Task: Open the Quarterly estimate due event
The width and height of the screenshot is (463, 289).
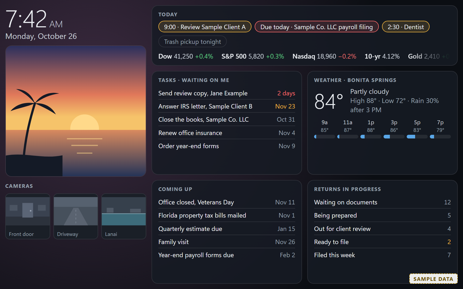Action: 227,229
